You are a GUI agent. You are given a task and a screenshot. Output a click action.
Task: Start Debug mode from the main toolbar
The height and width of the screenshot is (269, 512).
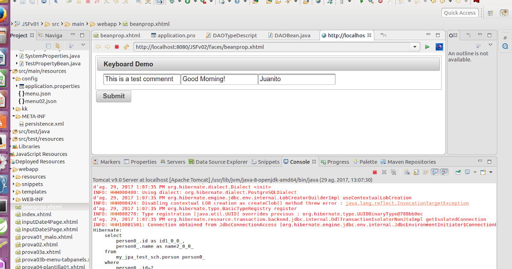(172, 3)
